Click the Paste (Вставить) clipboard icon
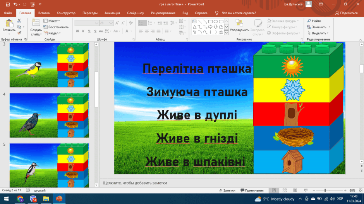 point(9,24)
